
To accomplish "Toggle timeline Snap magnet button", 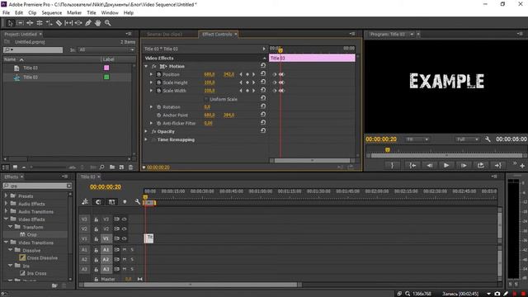I will [98, 201].
